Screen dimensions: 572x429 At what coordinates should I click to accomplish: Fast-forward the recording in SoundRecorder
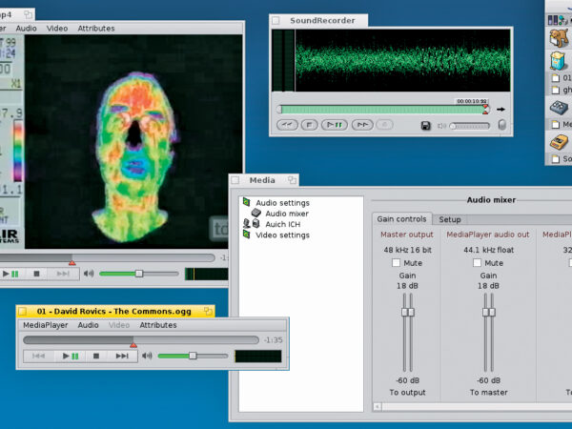tap(361, 125)
